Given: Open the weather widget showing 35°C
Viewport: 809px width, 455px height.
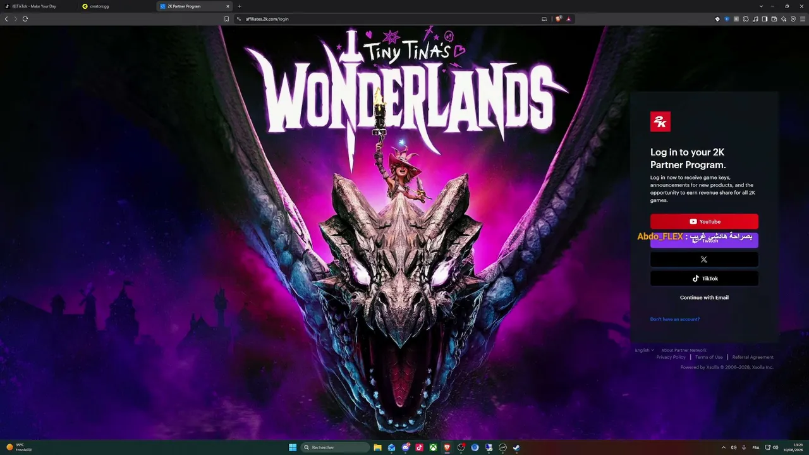Looking at the screenshot, I should coord(19,447).
